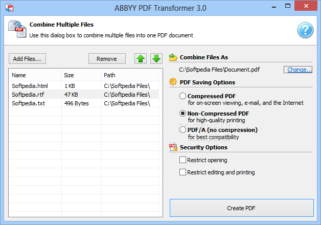Click the ABBYY app icon in title bar
The image size is (321, 225).
pos(9,8)
